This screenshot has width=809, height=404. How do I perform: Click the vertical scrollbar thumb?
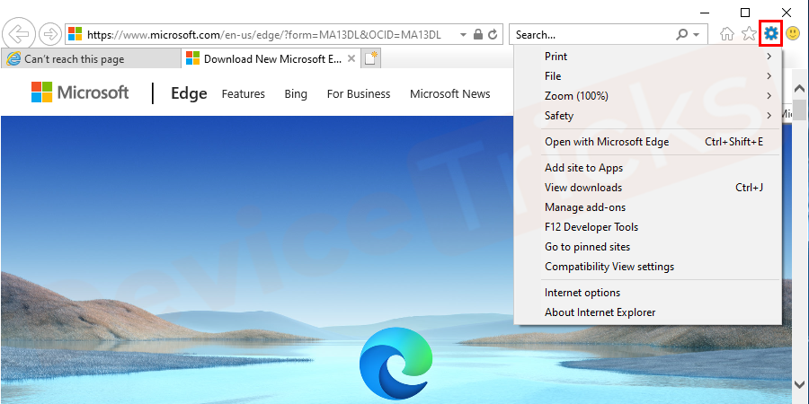(800, 110)
